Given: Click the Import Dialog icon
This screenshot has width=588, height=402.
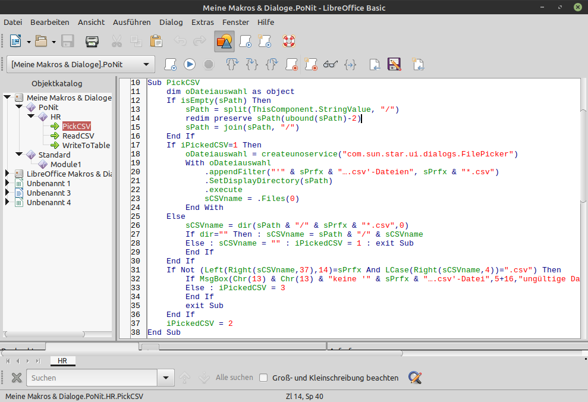Looking at the screenshot, I should coord(418,64).
